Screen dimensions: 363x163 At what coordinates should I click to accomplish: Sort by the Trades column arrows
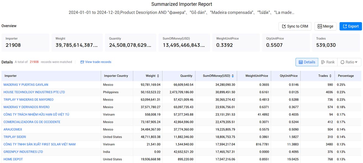click(x=330, y=76)
